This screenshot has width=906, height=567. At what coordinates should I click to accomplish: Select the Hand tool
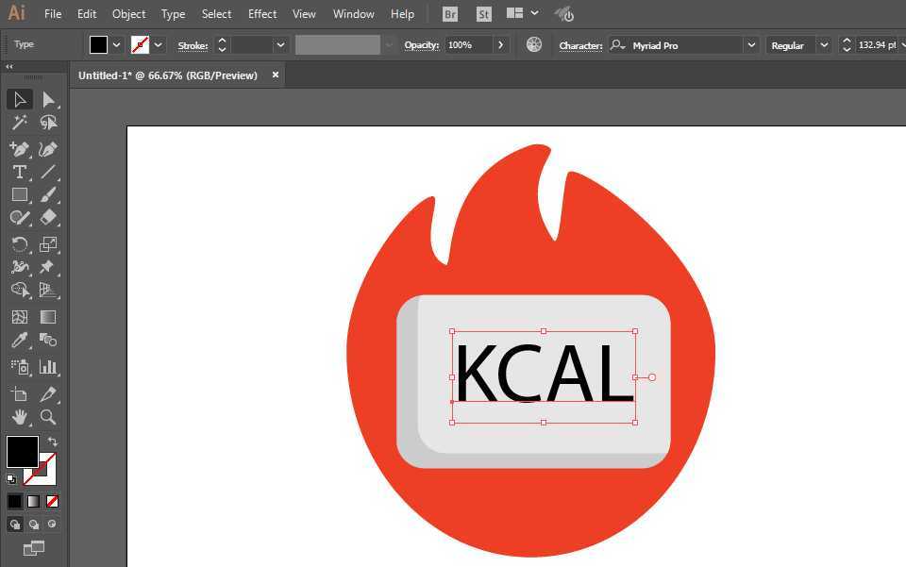coord(19,416)
